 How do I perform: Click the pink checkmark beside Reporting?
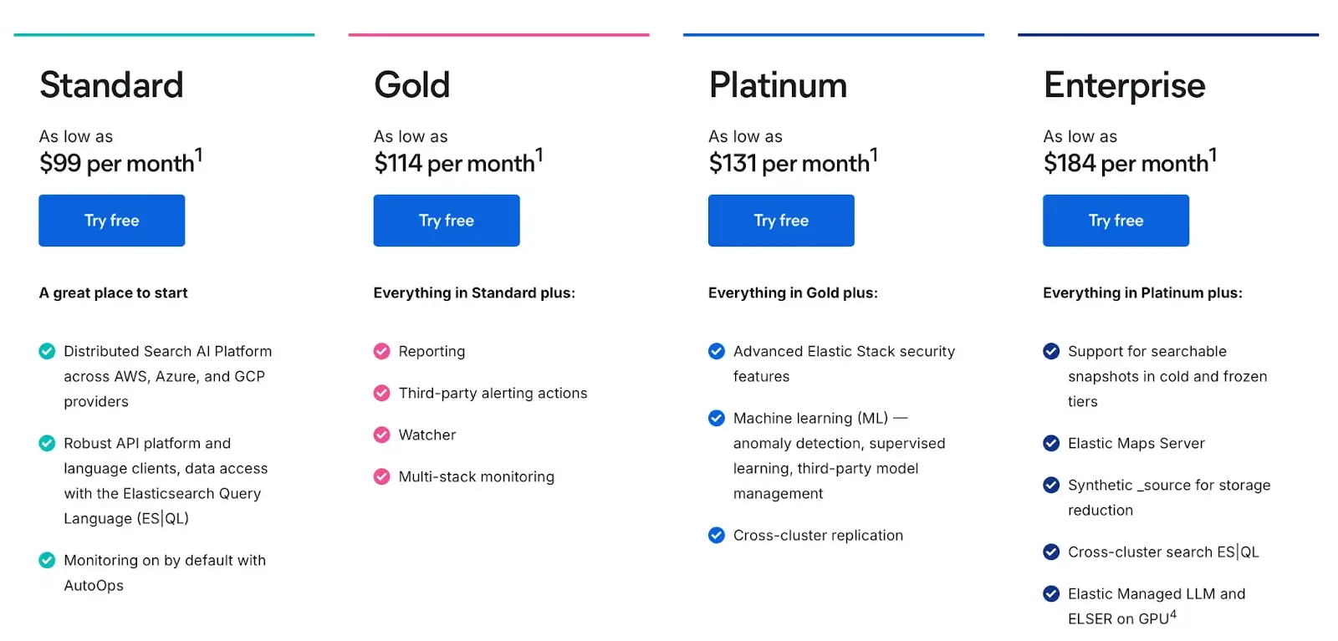coord(382,351)
